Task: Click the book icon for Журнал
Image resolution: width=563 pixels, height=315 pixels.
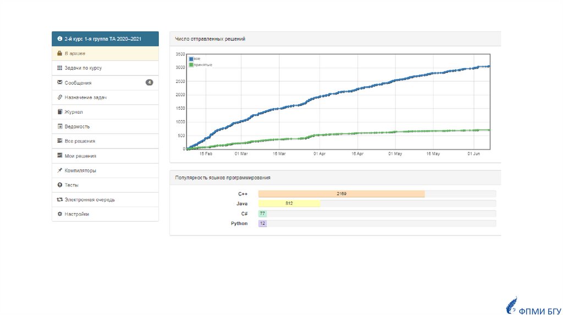Action: pos(59,112)
